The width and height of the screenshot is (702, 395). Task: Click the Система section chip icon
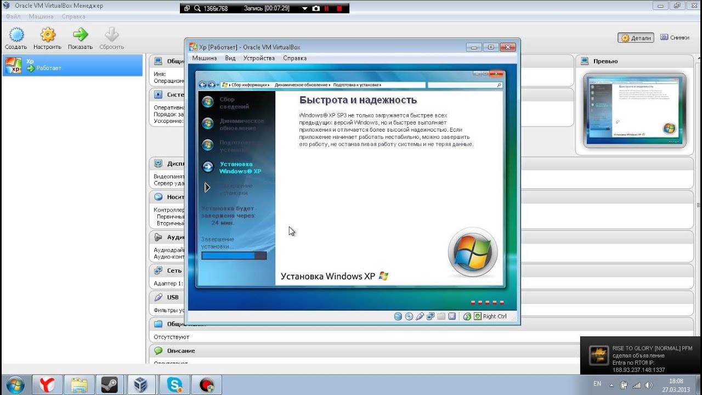158,95
